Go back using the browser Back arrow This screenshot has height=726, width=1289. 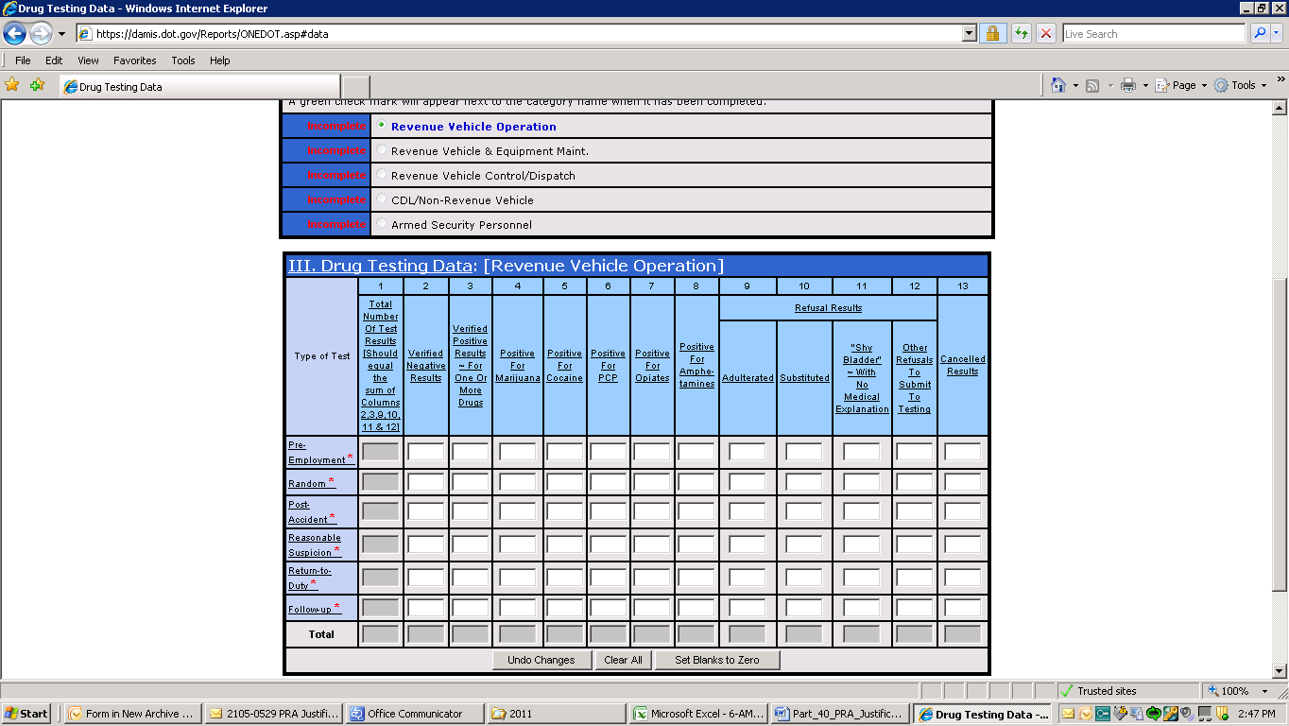(x=14, y=34)
